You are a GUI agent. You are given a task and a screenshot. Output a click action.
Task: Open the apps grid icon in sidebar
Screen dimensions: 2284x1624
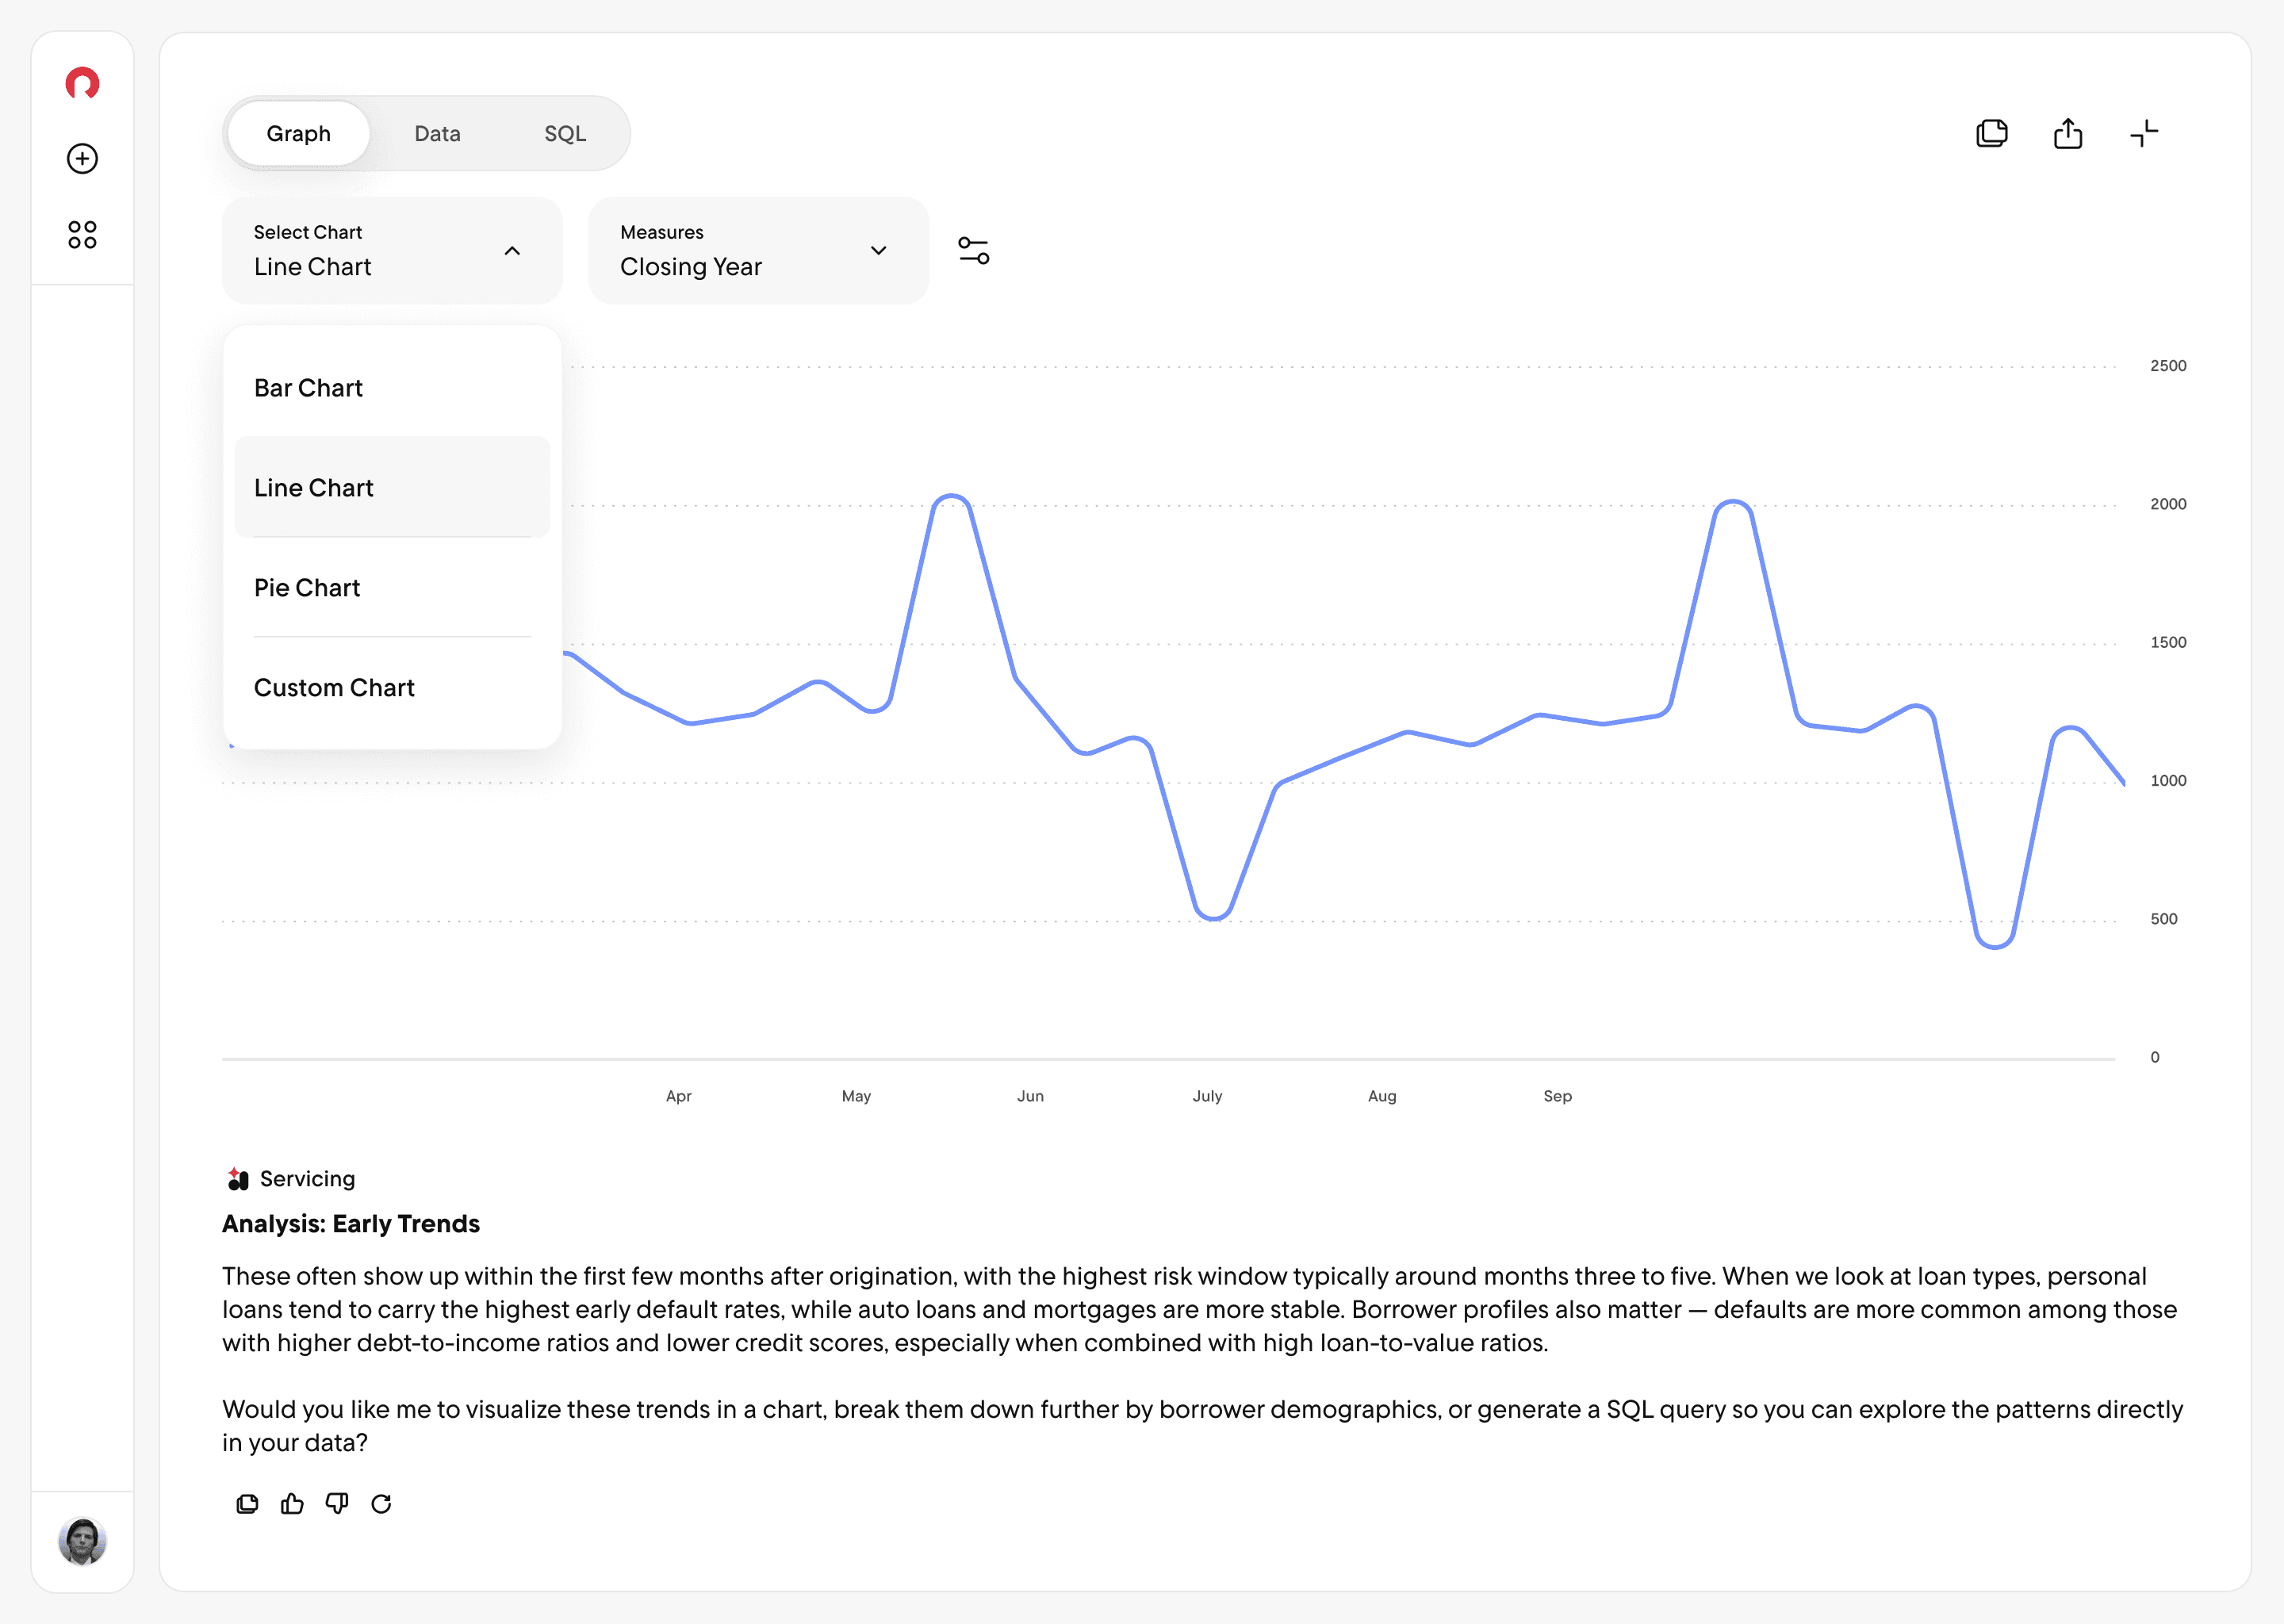[82, 235]
